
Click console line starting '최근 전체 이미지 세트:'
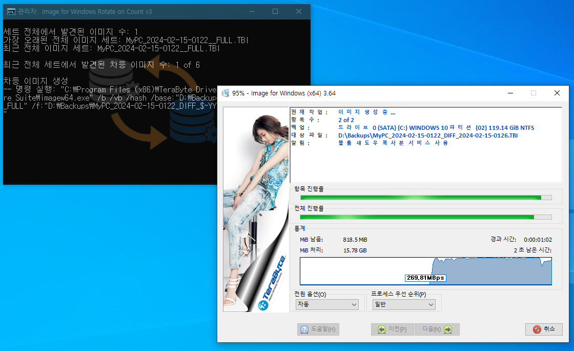click(x=112, y=48)
